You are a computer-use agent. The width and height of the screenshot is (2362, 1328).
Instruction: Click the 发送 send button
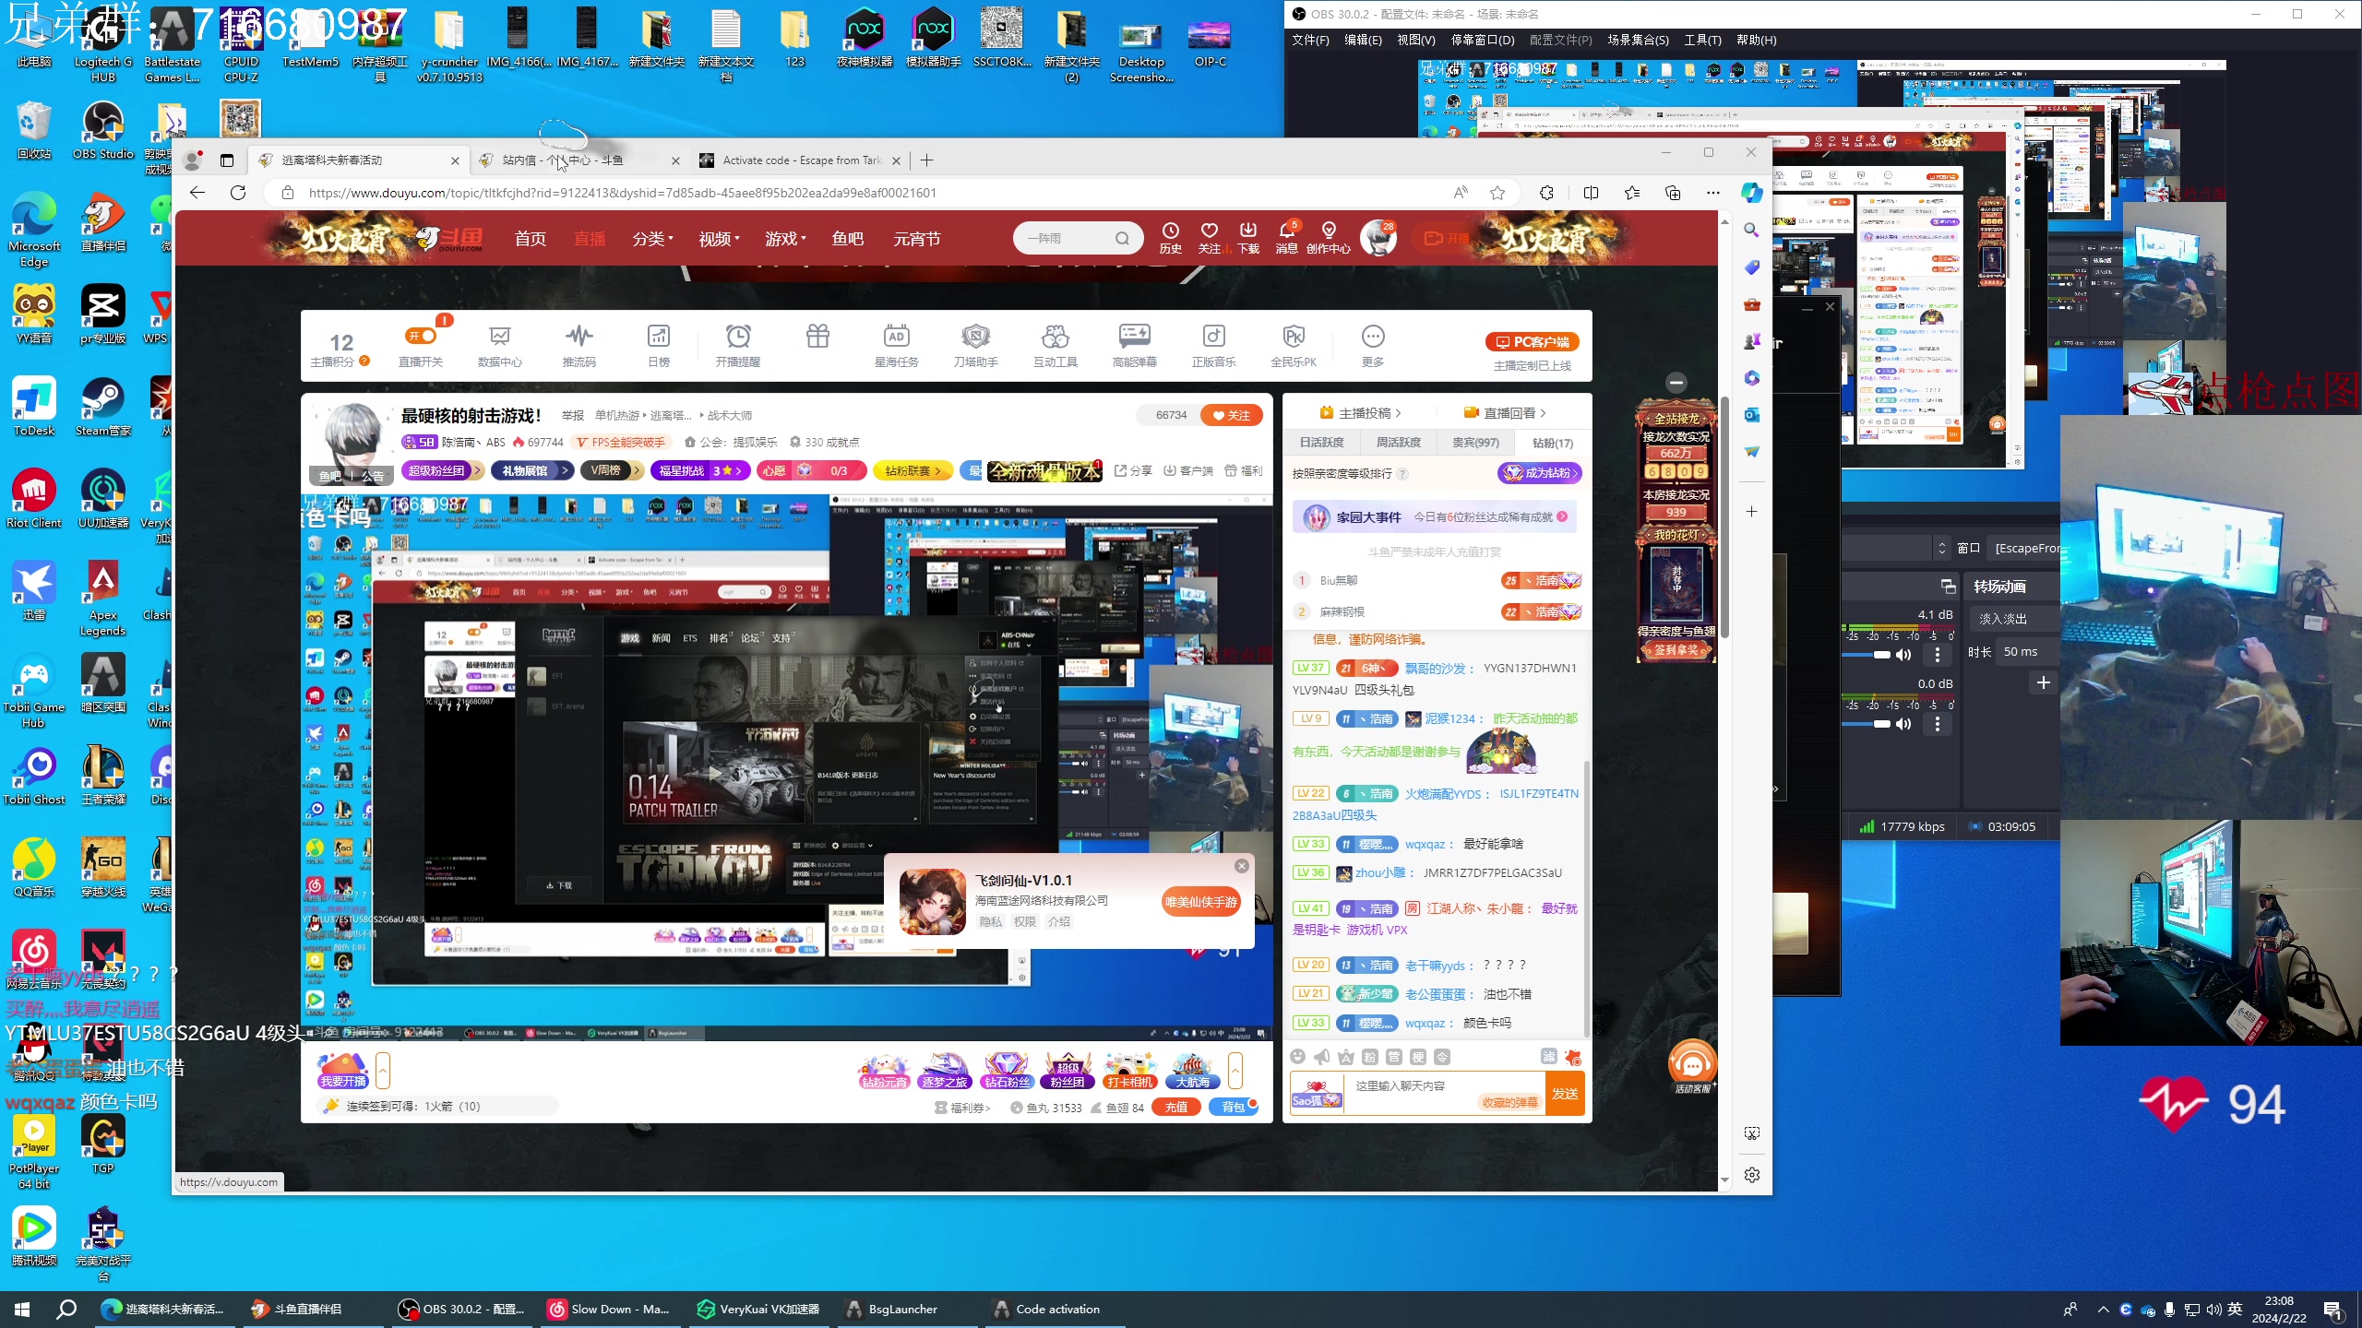click(x=1565, y=1094)
